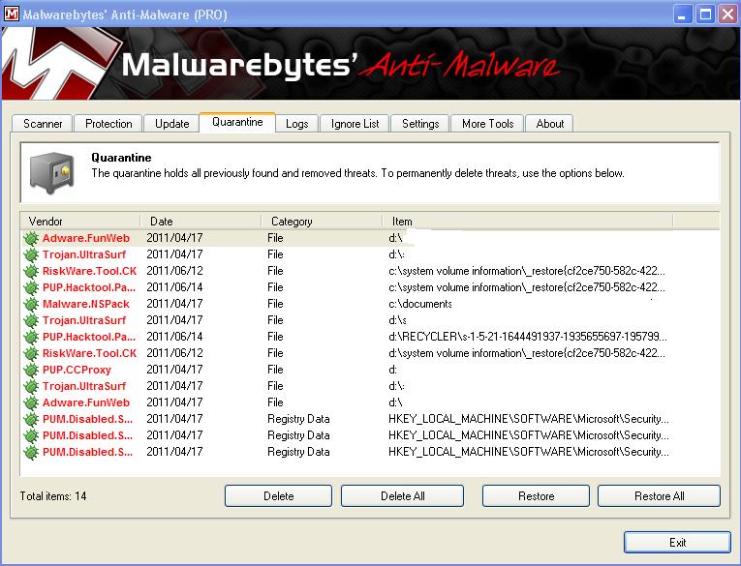The height and width of the screenshot is (566, 741).
Task: Open the More Tools tab
Action: [x=487, y=124]
